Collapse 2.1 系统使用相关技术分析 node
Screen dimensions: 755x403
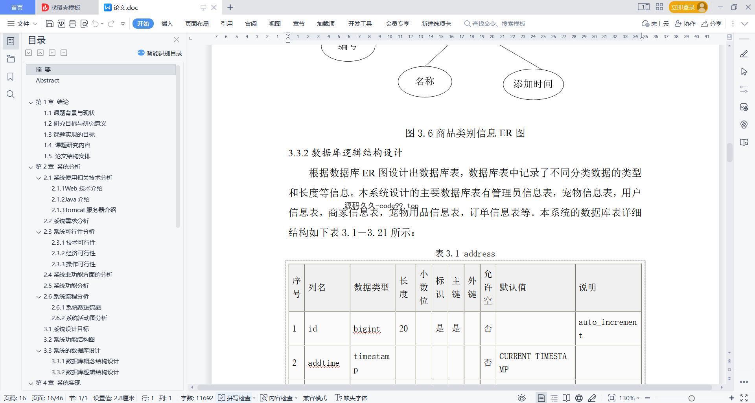point(39,178)
